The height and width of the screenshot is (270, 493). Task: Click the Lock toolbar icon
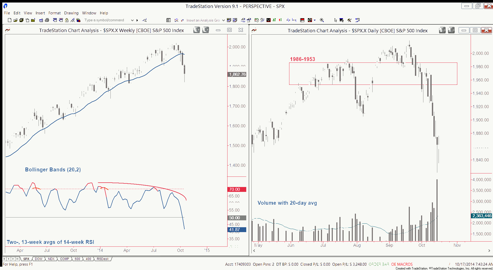67,20
